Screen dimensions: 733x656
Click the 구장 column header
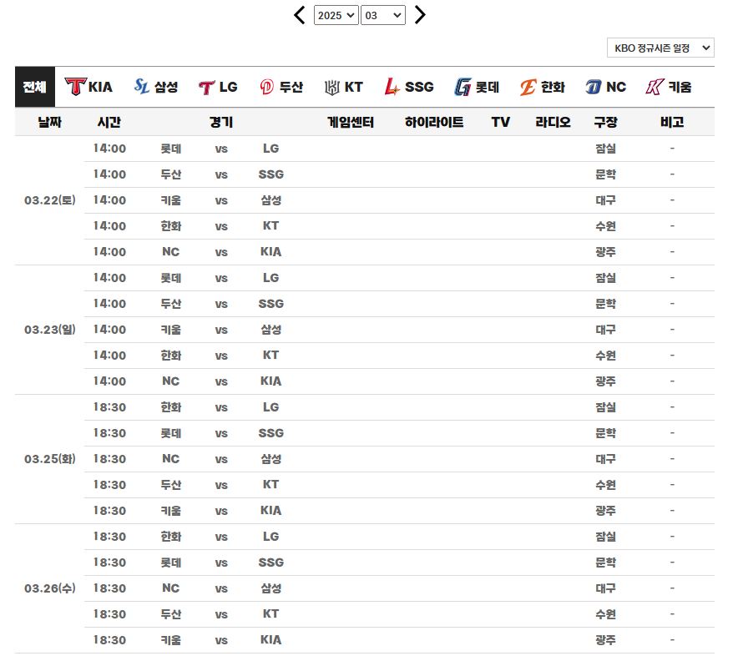(605, 123)
